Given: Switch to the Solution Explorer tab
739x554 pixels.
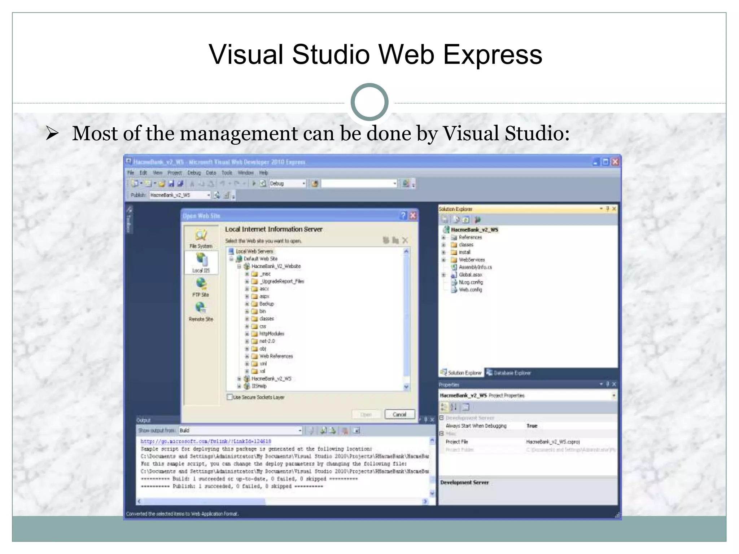Looking at the screenshot, I should (462, 373).
